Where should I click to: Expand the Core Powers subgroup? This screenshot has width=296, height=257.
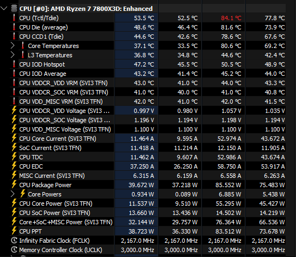(13, 194)
